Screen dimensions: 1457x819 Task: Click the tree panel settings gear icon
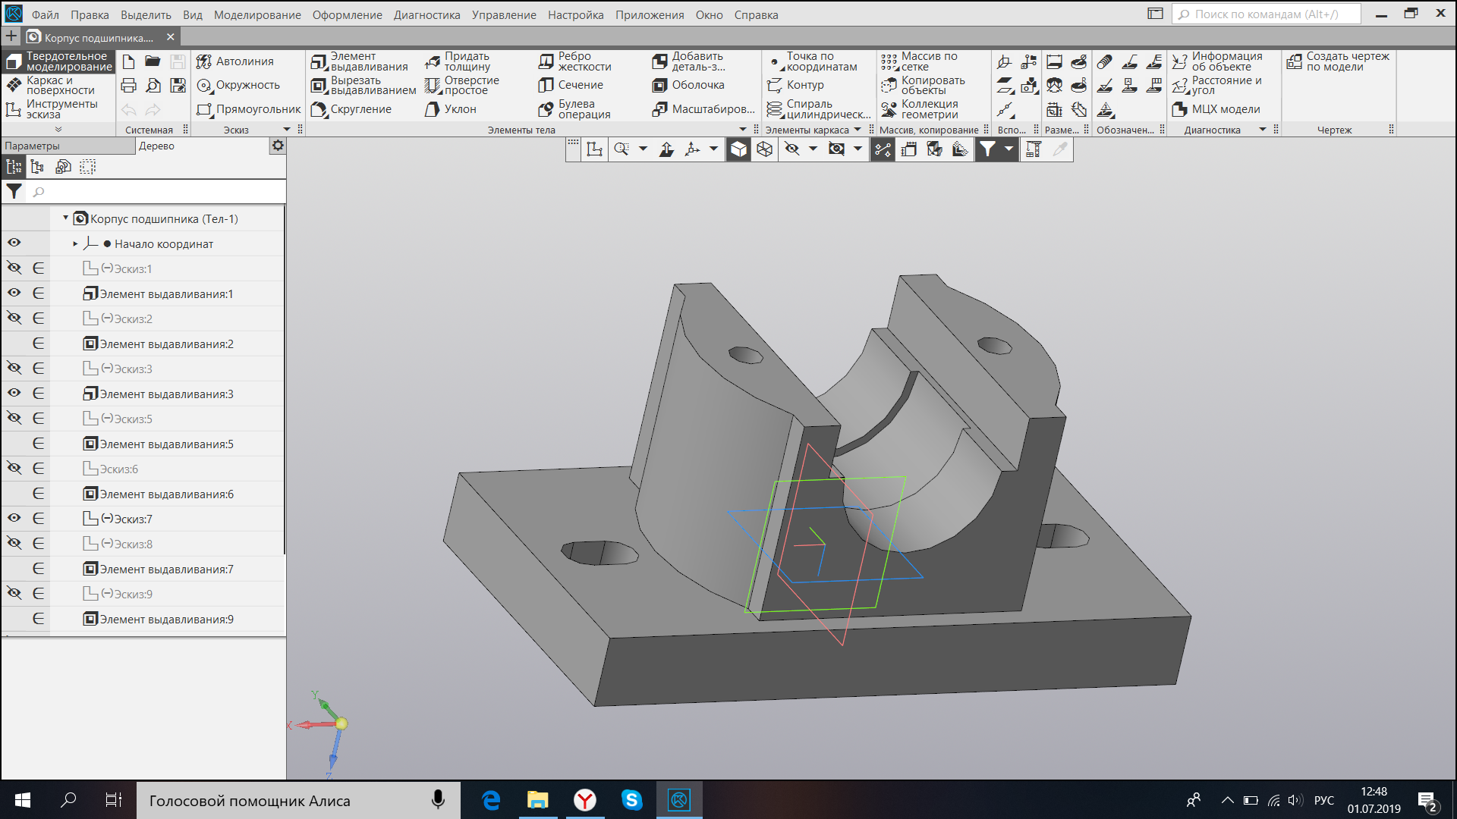tap(278, 146)
